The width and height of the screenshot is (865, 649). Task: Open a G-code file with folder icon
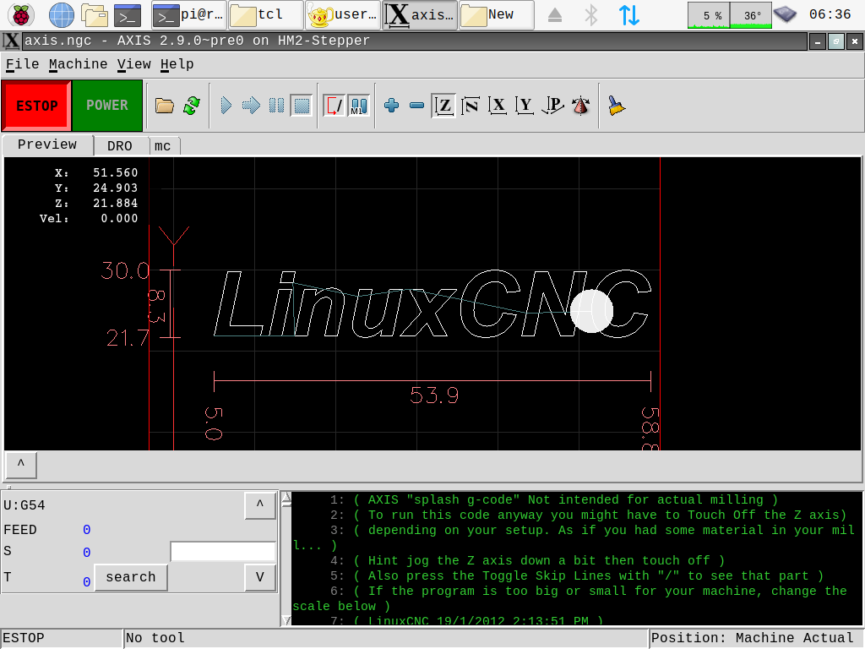[165, 106]
